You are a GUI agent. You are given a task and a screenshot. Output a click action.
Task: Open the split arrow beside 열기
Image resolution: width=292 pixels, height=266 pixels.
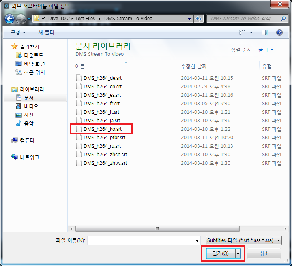coord(238,253)
